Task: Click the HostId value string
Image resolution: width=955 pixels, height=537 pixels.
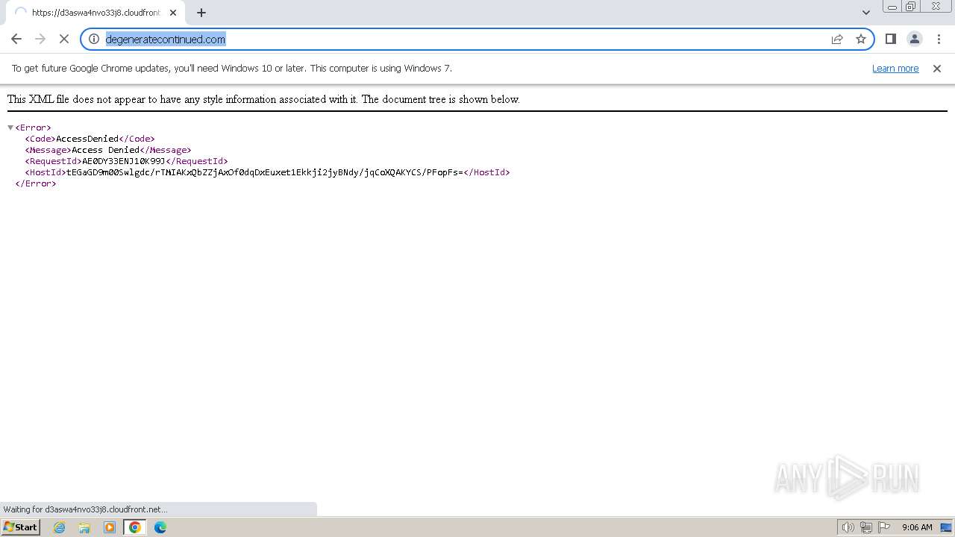Action: 265,172
